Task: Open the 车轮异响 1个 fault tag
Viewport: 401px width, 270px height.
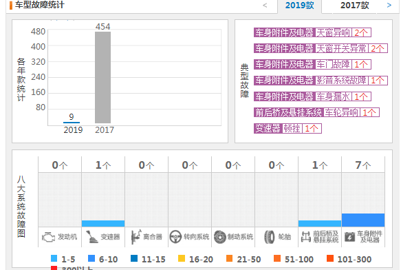Action: pos(316,112)
